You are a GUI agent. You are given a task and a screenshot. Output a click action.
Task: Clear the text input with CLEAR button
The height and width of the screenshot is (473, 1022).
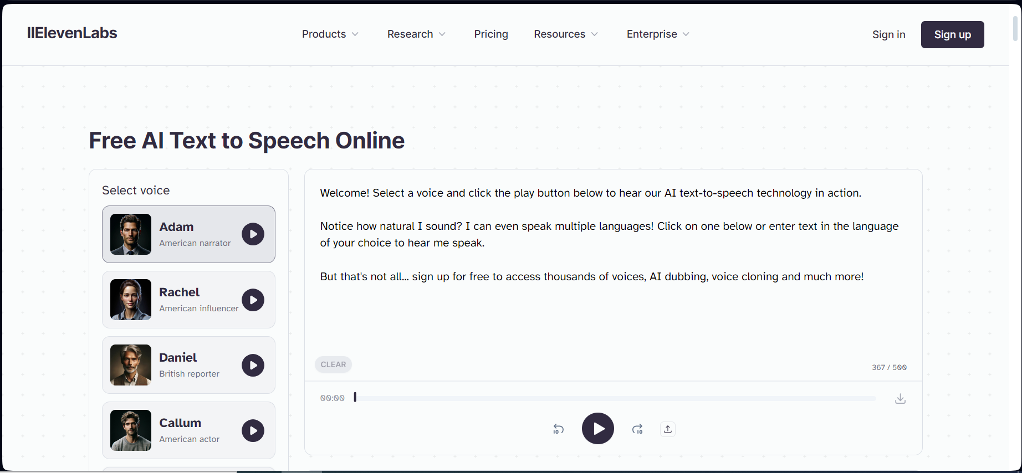click(x=333, y=364)
